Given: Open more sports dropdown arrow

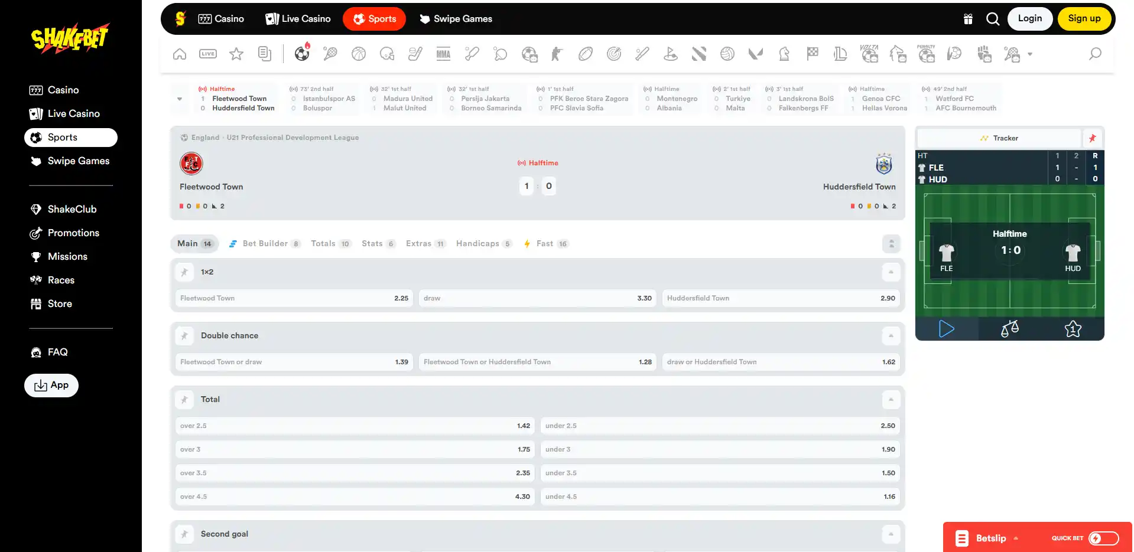Looking at the screenshot, I should tap(1030, 54).
